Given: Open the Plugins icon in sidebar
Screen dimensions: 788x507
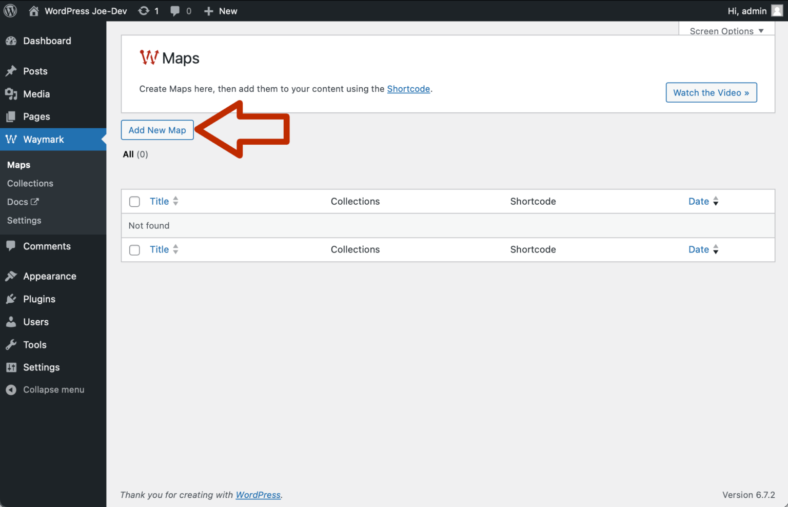Looking at the screenshot, I should coord(11,299).
